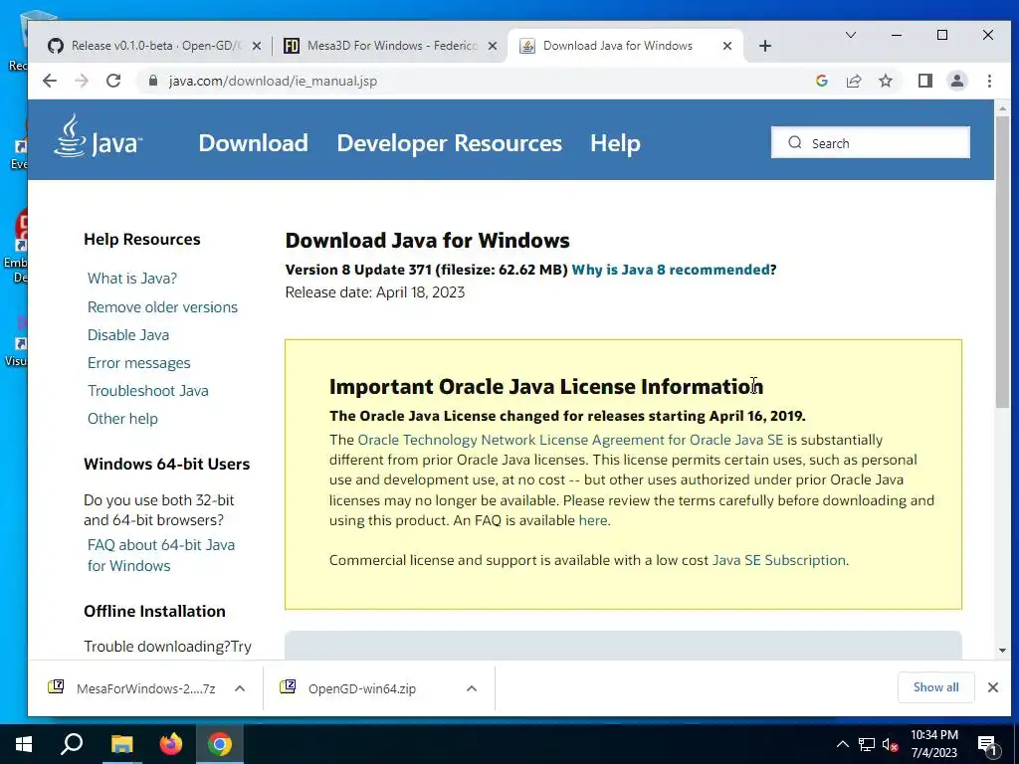1019x764 pixels.
Task: Open the What is Java? link
Action: pyautogui.click(x=132, y=279)
